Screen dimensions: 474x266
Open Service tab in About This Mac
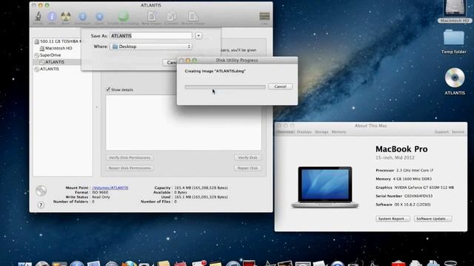click(458, 132)
